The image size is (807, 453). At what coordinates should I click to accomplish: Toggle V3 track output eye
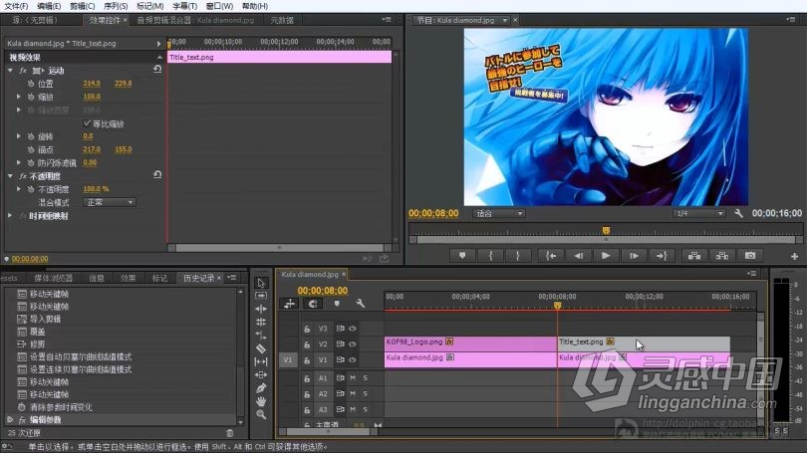tap(353, 329)
